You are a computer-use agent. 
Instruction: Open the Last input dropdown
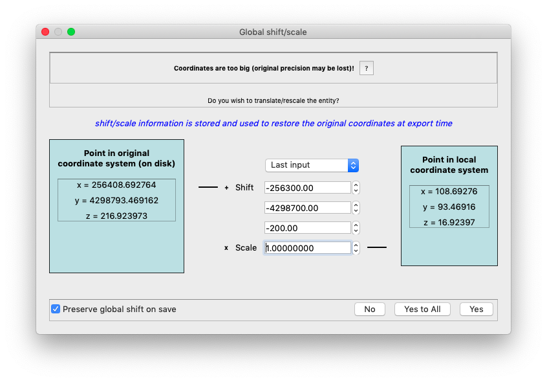[x=312, y=165]
